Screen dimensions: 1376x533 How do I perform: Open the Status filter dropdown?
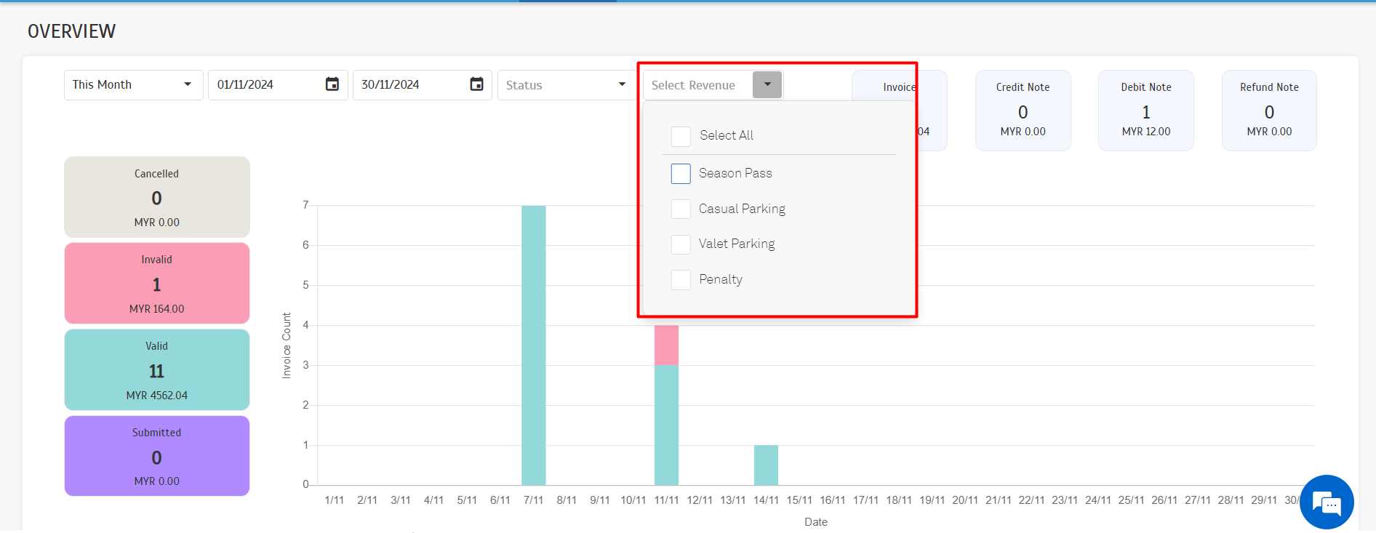(x=566, y=85)
